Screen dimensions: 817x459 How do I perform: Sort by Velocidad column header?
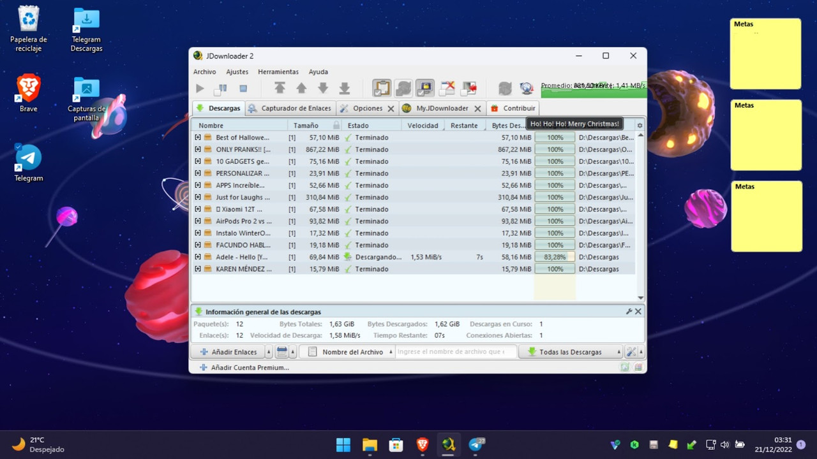tap(423, 126)
